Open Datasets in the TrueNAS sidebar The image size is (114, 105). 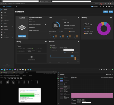click(7, 15)
